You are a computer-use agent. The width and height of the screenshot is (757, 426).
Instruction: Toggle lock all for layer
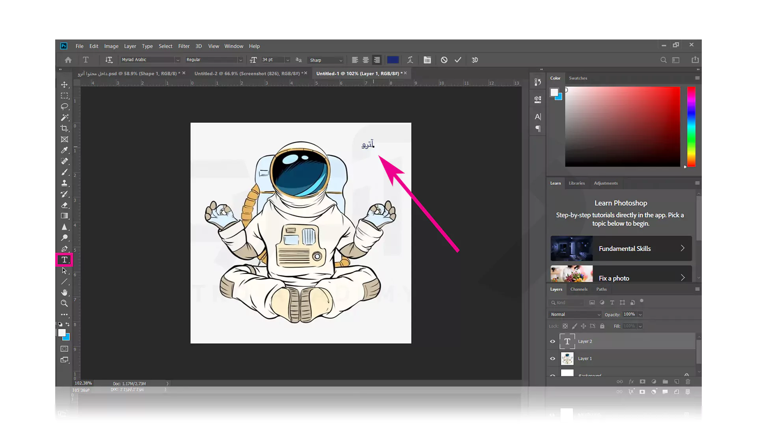coord(602,326)
